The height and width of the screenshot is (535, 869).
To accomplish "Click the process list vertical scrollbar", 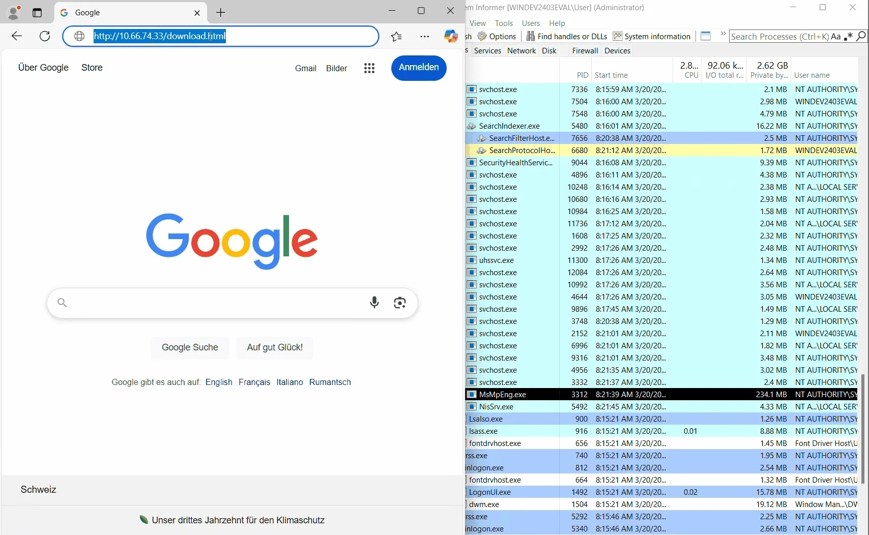I will [x=862, y=428].
